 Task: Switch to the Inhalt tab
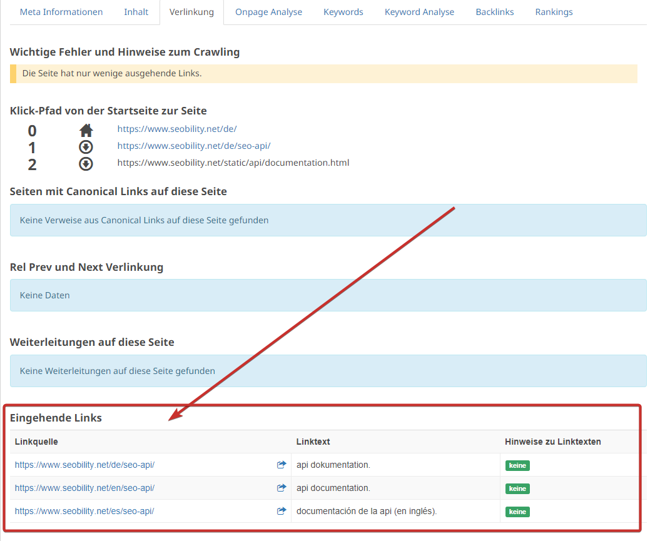click(136, 12)
